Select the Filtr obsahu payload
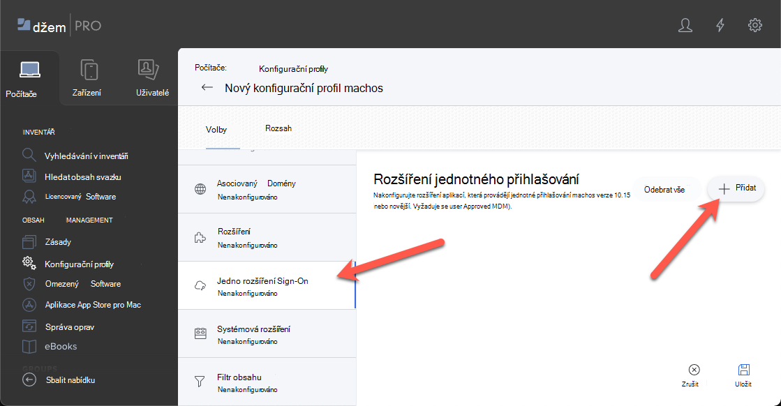781x406 pixels. (x=241, y=382)
